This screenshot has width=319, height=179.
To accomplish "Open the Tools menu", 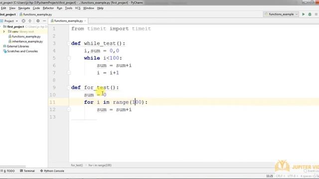I will 69,8.
